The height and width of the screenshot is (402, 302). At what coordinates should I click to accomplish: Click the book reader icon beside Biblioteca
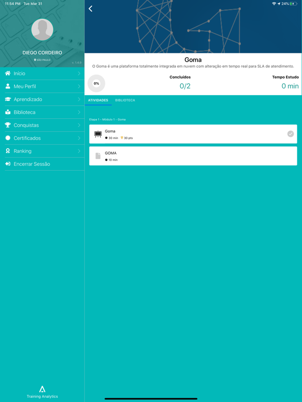tap(8, 112)
